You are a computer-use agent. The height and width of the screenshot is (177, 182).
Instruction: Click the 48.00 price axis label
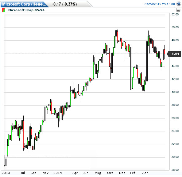(x=175, y=40)
